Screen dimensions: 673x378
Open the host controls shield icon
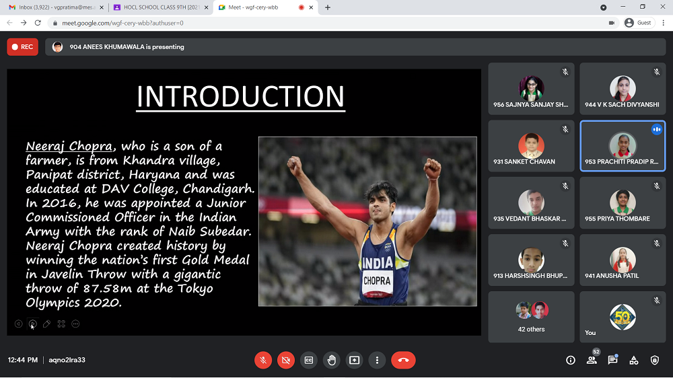pyautogui.click(x=654, y=360)
